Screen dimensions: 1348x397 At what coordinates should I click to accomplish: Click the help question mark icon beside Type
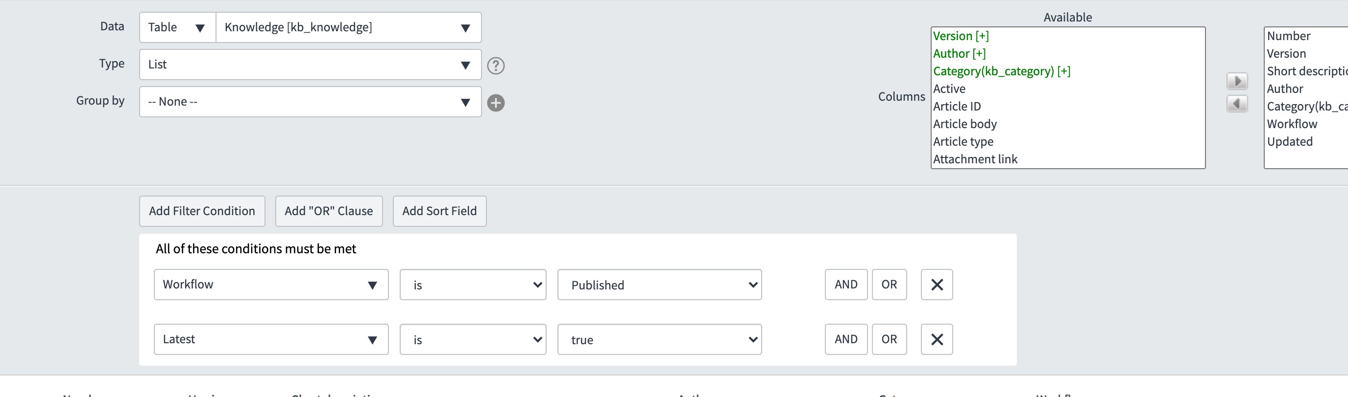(x=496, y=66)
